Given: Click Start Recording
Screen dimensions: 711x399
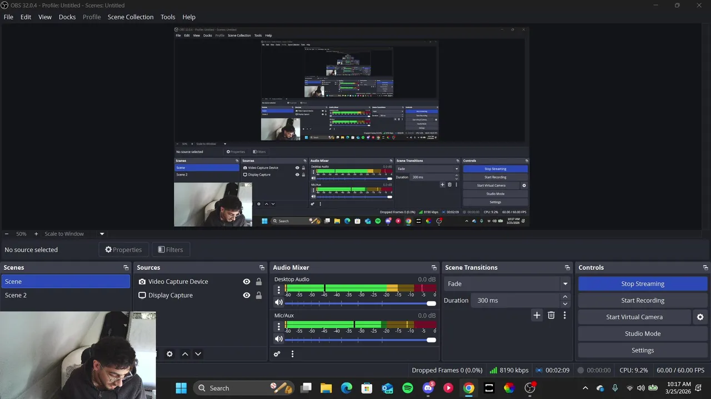Looking at the screenshot, I should tap(643, 300).
